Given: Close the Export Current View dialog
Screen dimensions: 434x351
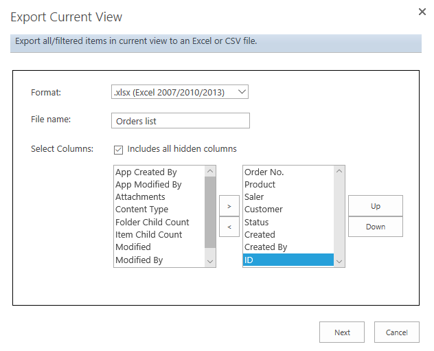Looking at the screenshot, I should click(422, 12).
